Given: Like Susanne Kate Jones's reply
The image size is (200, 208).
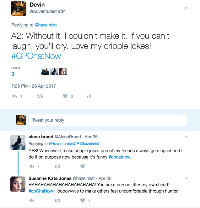Looking at the screenshot, I should pos(83,200).
